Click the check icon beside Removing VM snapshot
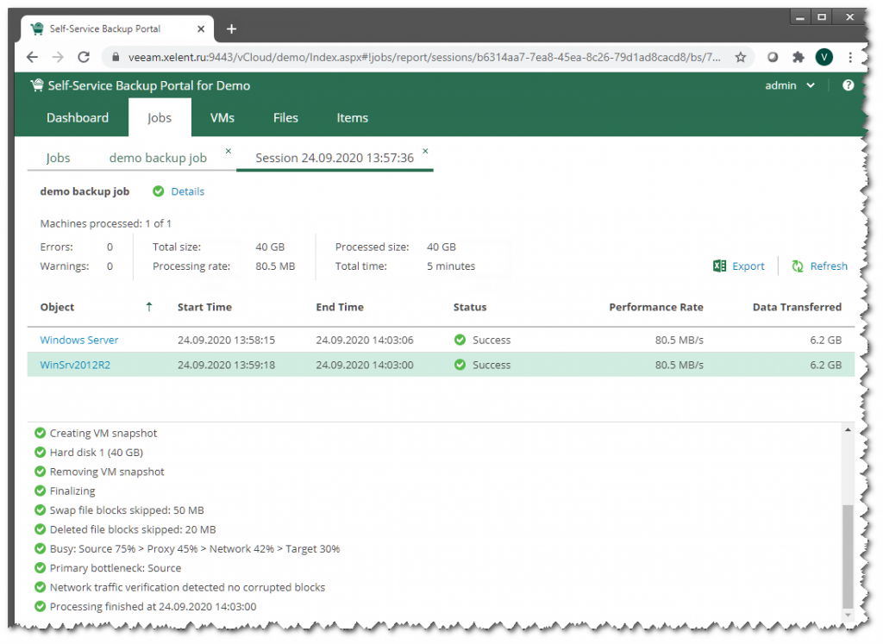This screenshot has width=883, height=644. point(40,472)
